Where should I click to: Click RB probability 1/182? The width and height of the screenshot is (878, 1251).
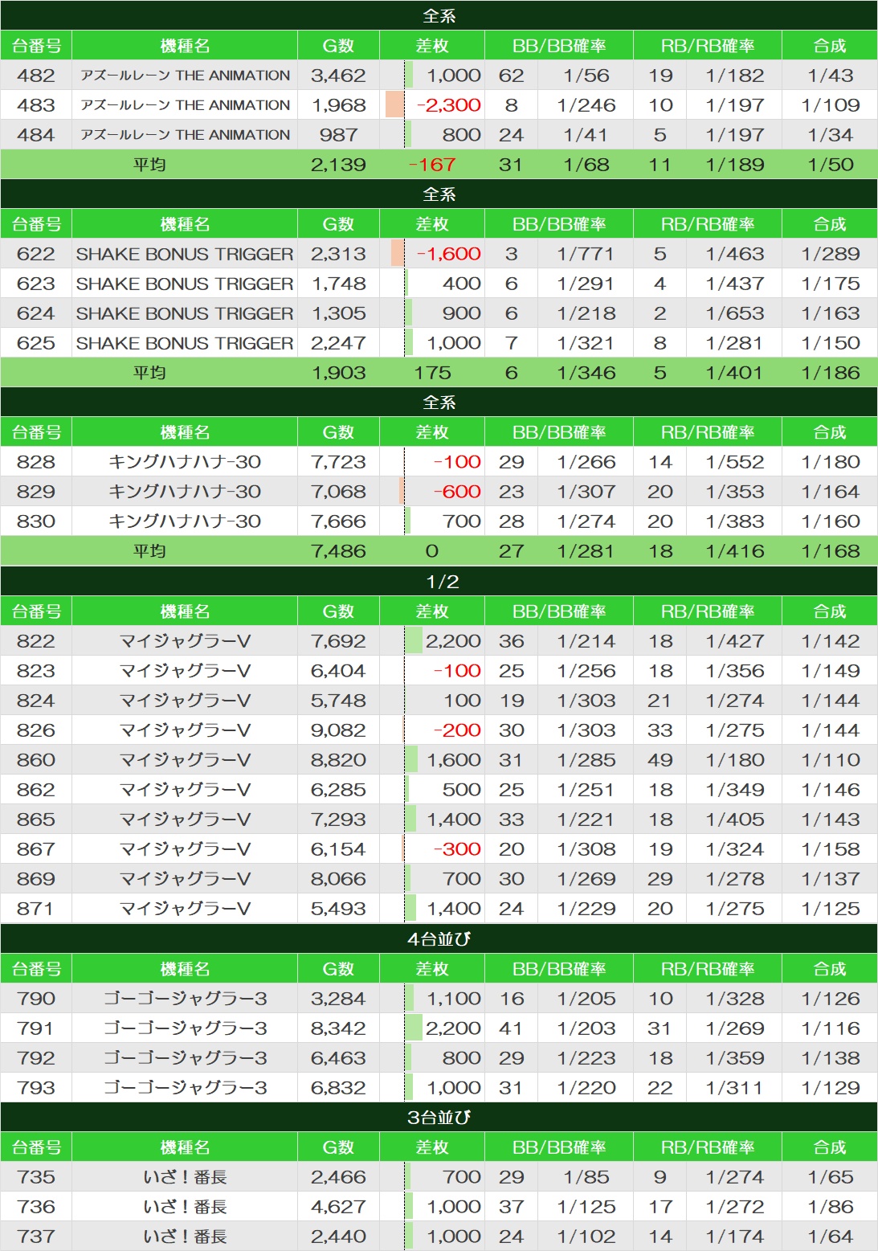pos(735,76)
